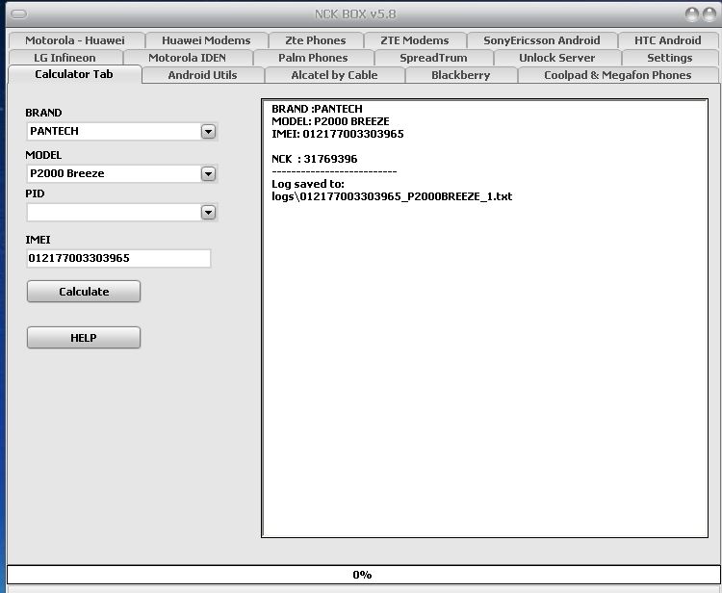
Task: Click the IMEI input field
Action: (x=118, y=258)
